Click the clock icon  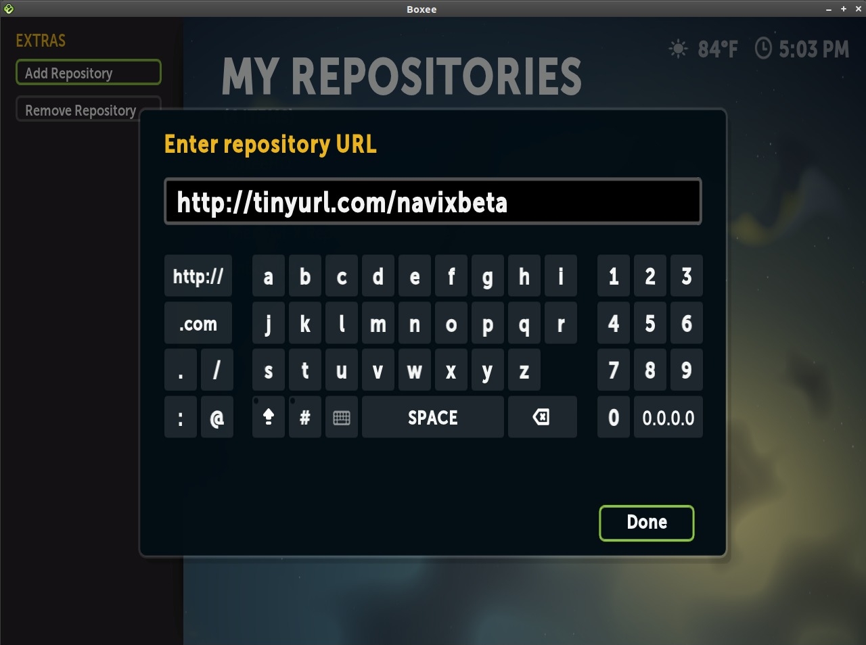point(763,49)
